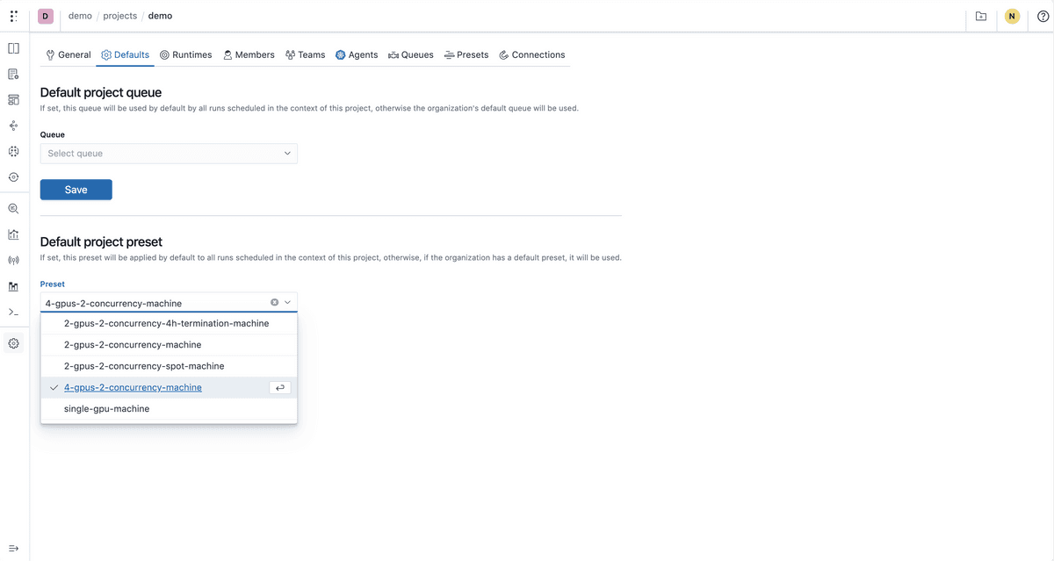This screenshot has height=561, width=1054.
Task: Open the terminal prompt icon in sidebar
Action: [x=13, y=312]
